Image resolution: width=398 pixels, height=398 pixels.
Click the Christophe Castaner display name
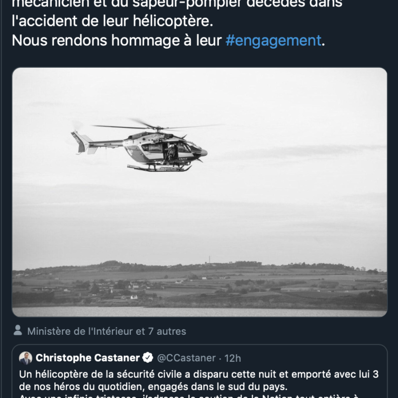(x=88, y=358)
